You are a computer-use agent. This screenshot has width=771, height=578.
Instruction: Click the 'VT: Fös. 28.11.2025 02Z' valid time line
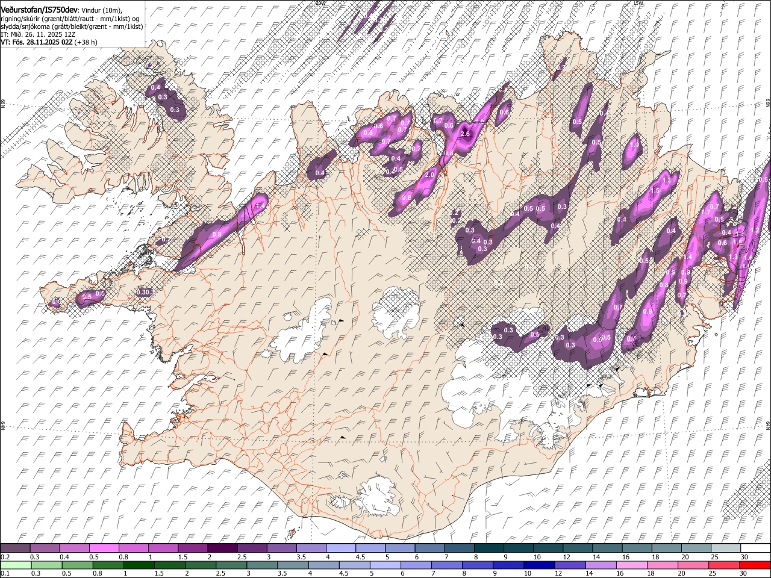(x=37, y=42)
